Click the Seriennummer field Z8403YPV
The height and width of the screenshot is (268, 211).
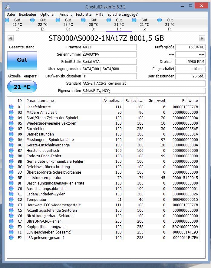coord(109,54)
